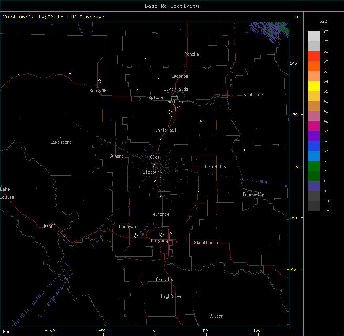Click the indigo 0–10 dBZ legend swatch
The width and height of the screenshot is (344, 336).
[x=314, y=186]
